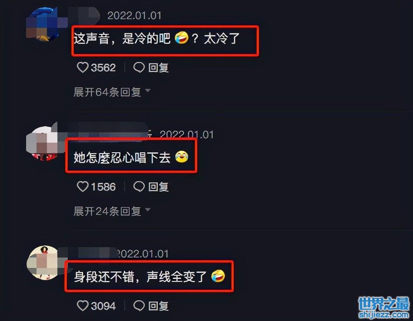Viewport: 413px width, 321px height.
Task: Click 回复 text under the first comment
Action: (158, 68)
